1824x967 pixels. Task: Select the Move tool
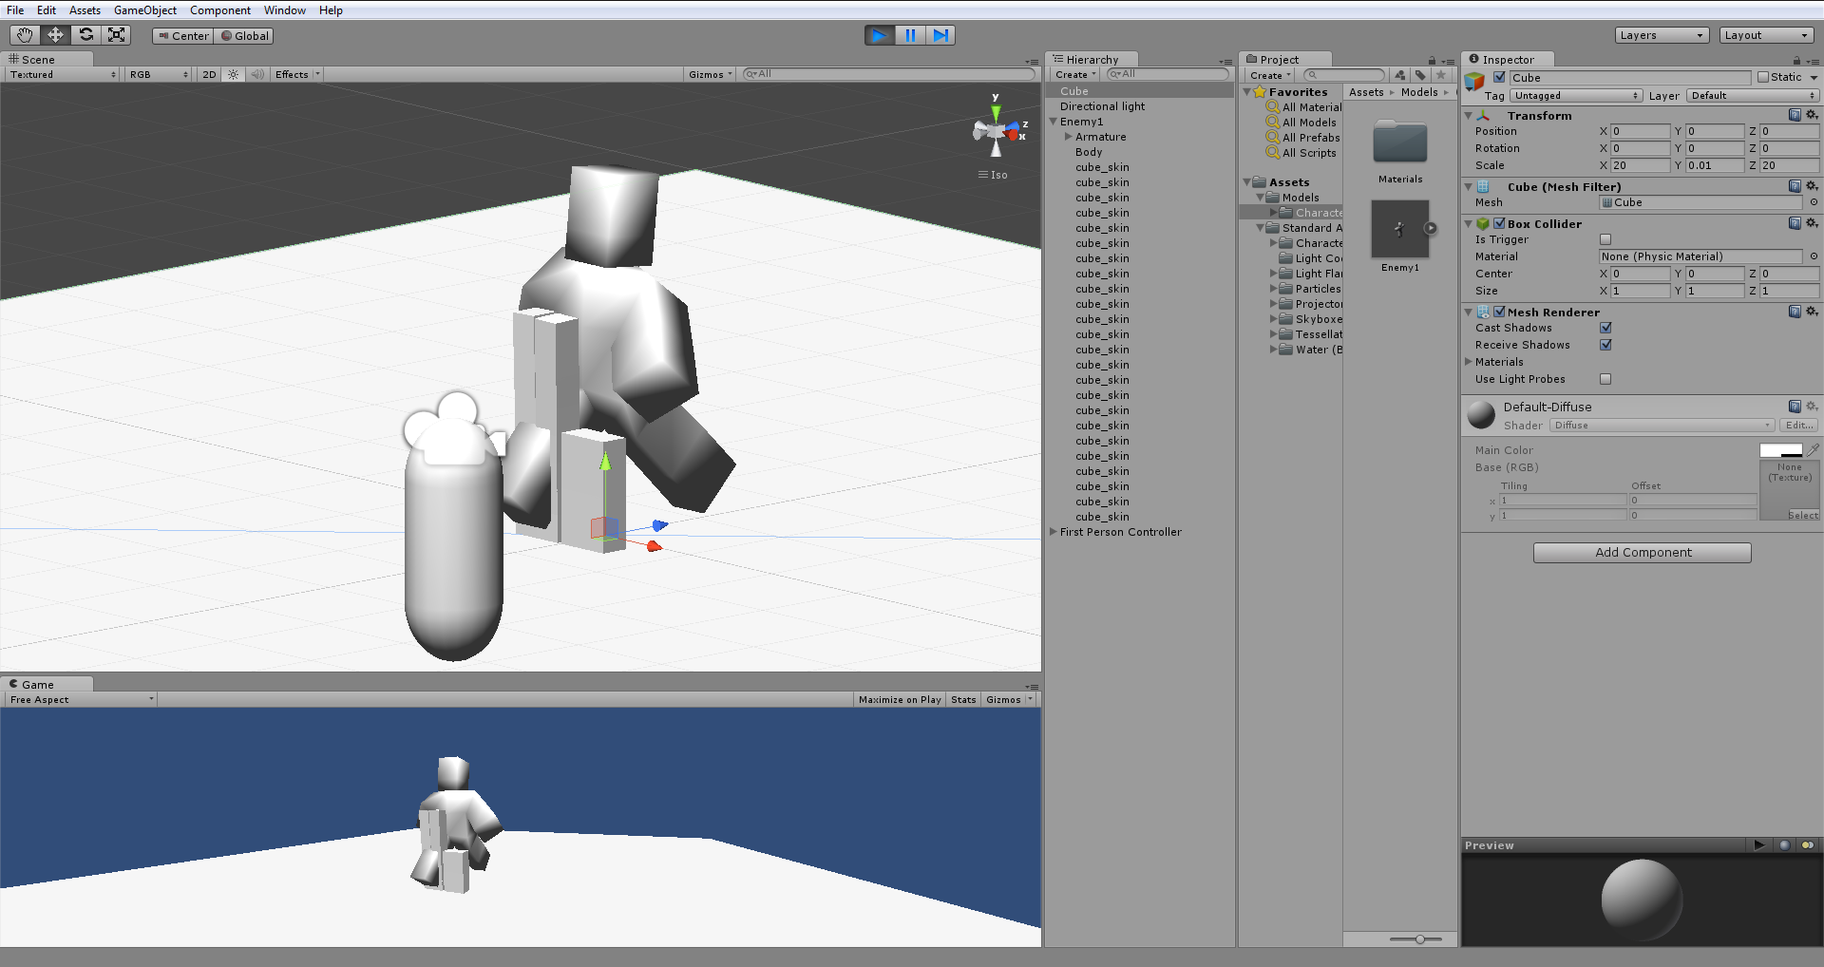tap(55, 35)
